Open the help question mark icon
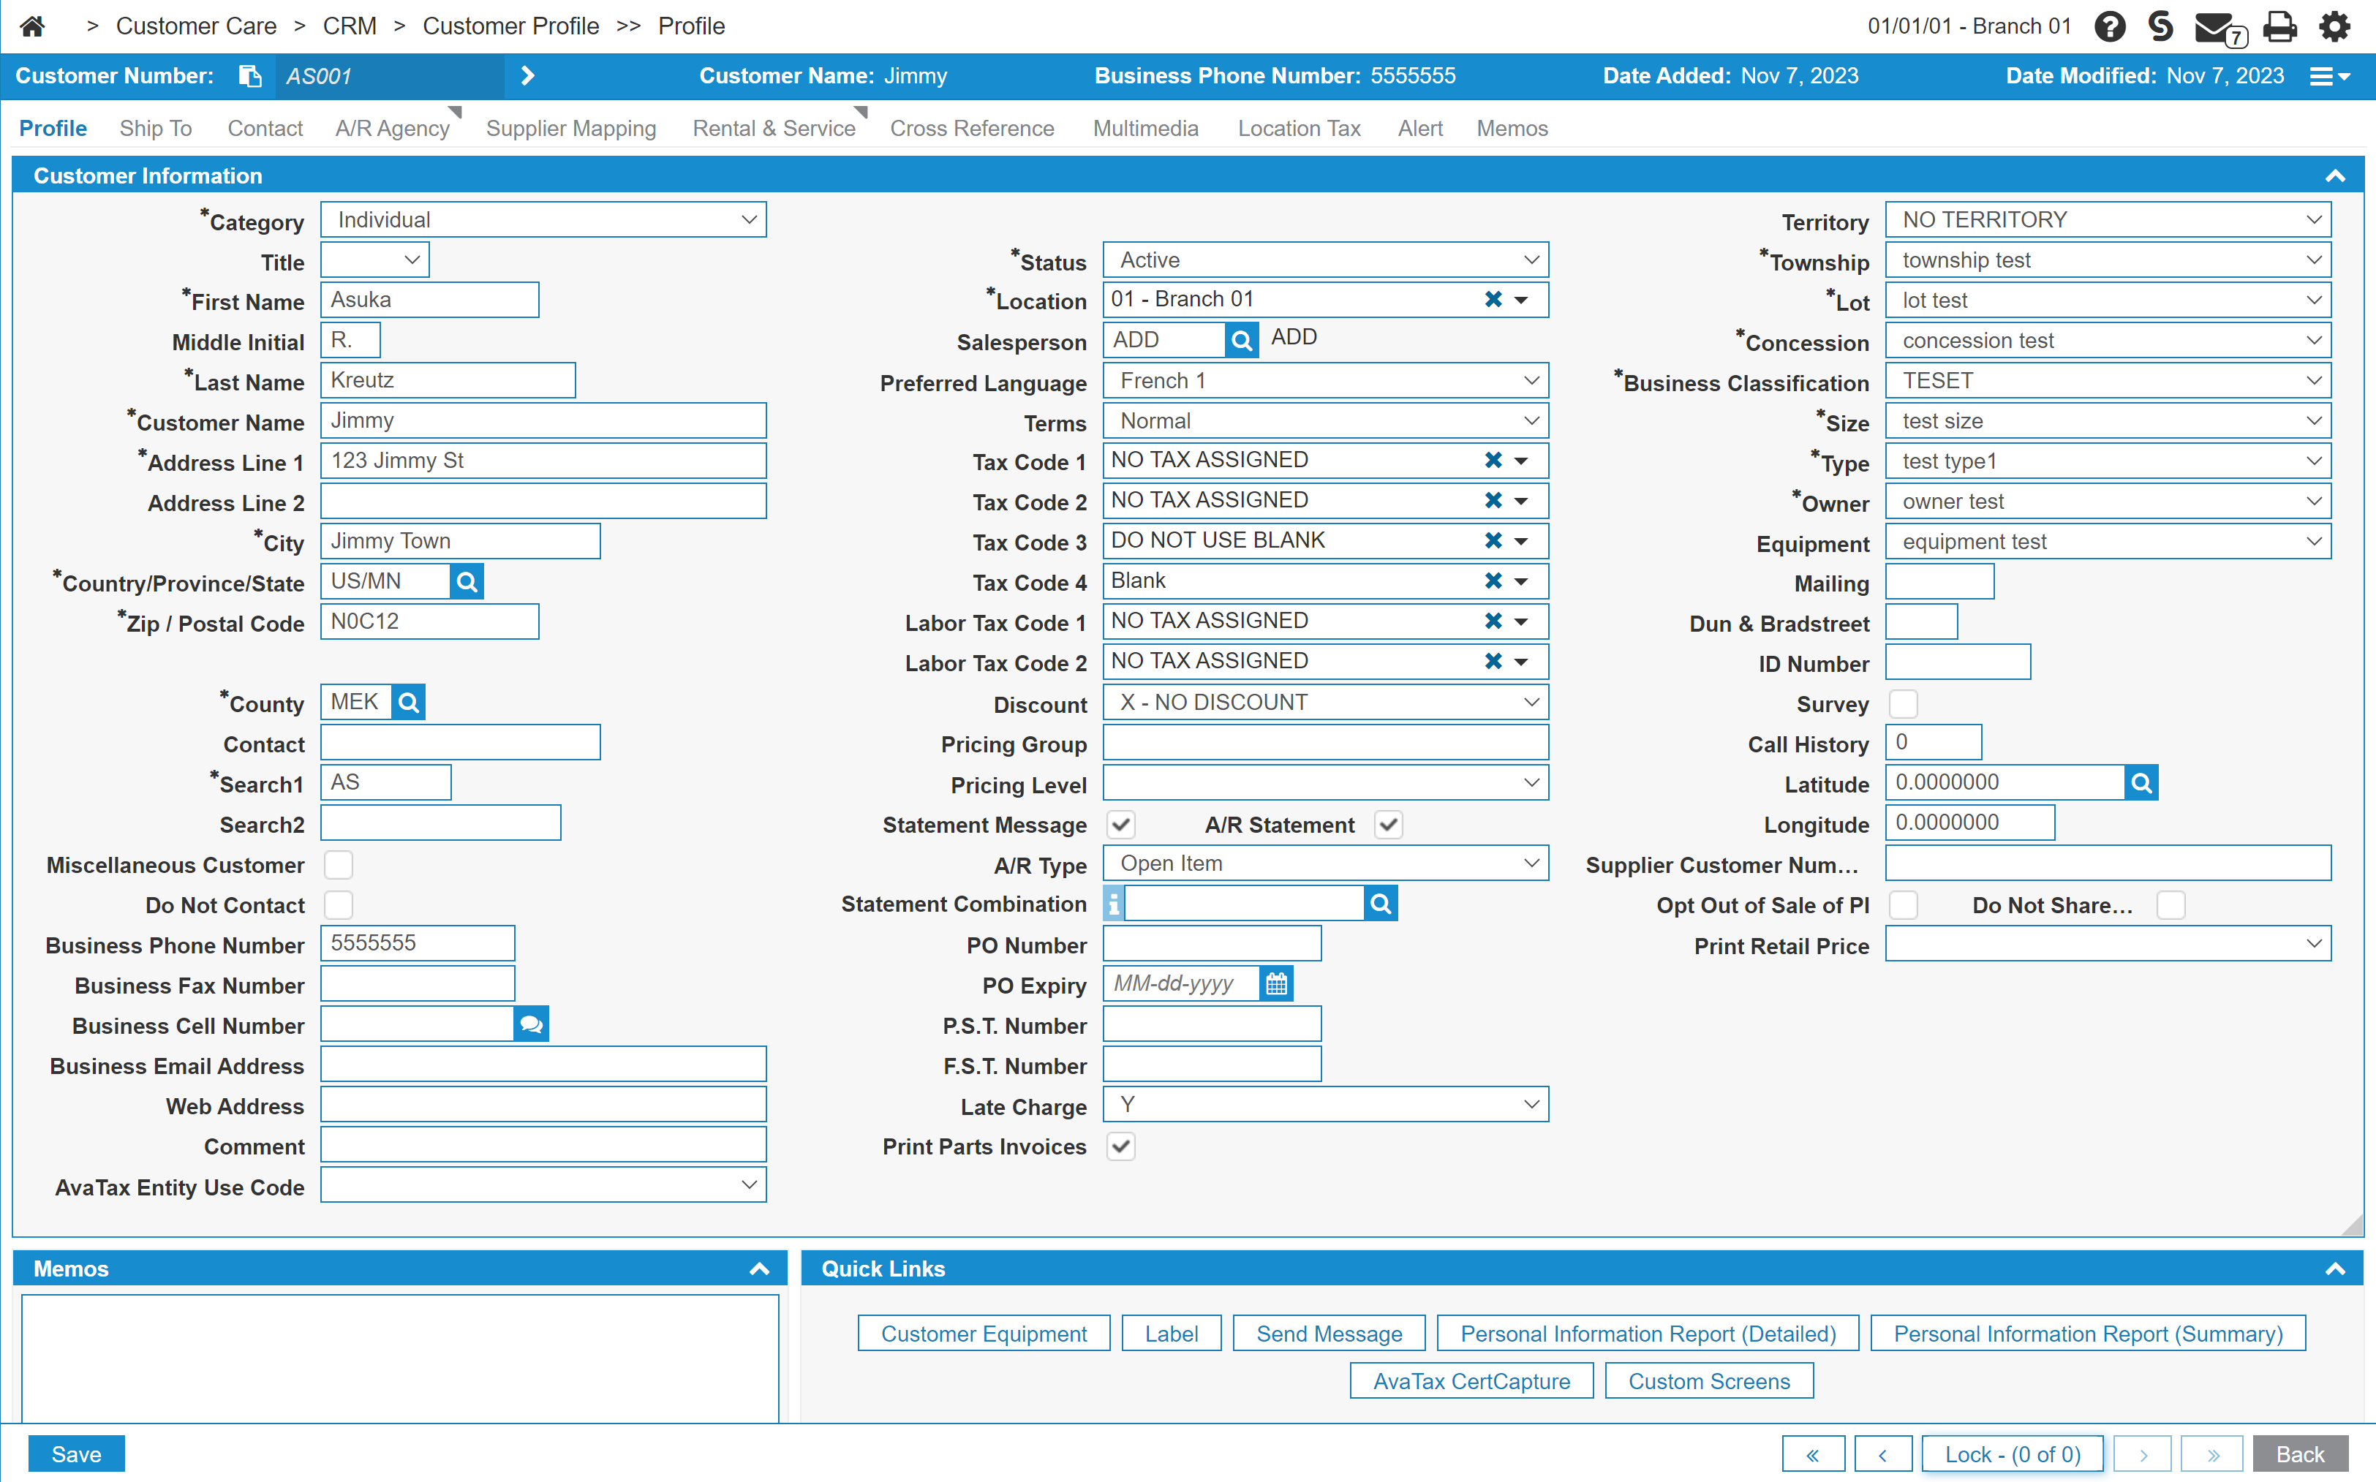Viewport: 2376px width, 1482px height. pyautogui.click(x=2109, y=26)
